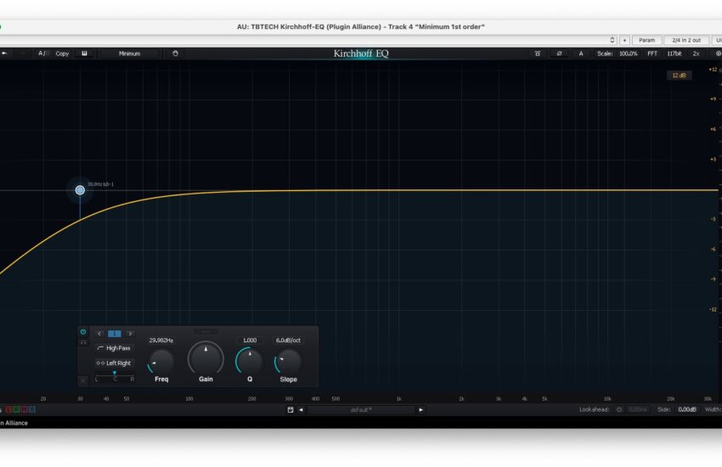Click the band headphone solo icon
Screen dimensions: 722x467
tap(83, 342)
